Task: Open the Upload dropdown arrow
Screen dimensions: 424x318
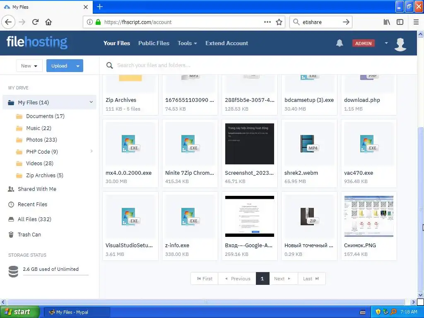Action: 78,66
